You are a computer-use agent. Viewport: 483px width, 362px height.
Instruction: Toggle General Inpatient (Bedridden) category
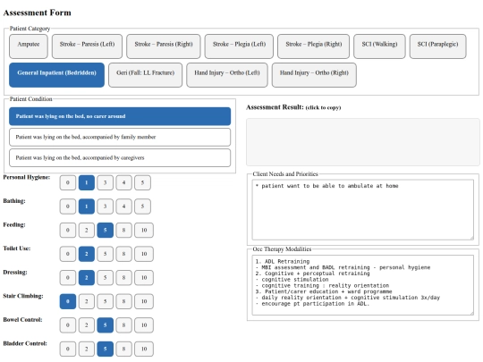click(x=56, y=75)
